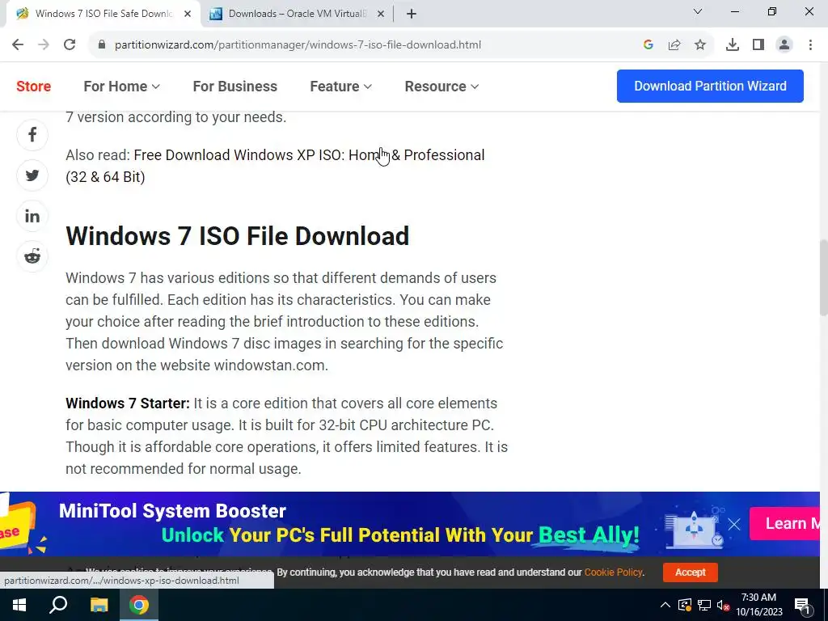This screenshot has width=828, height=621.
Task: Click Download Partition Wizard button
Action: pos(710,86)
